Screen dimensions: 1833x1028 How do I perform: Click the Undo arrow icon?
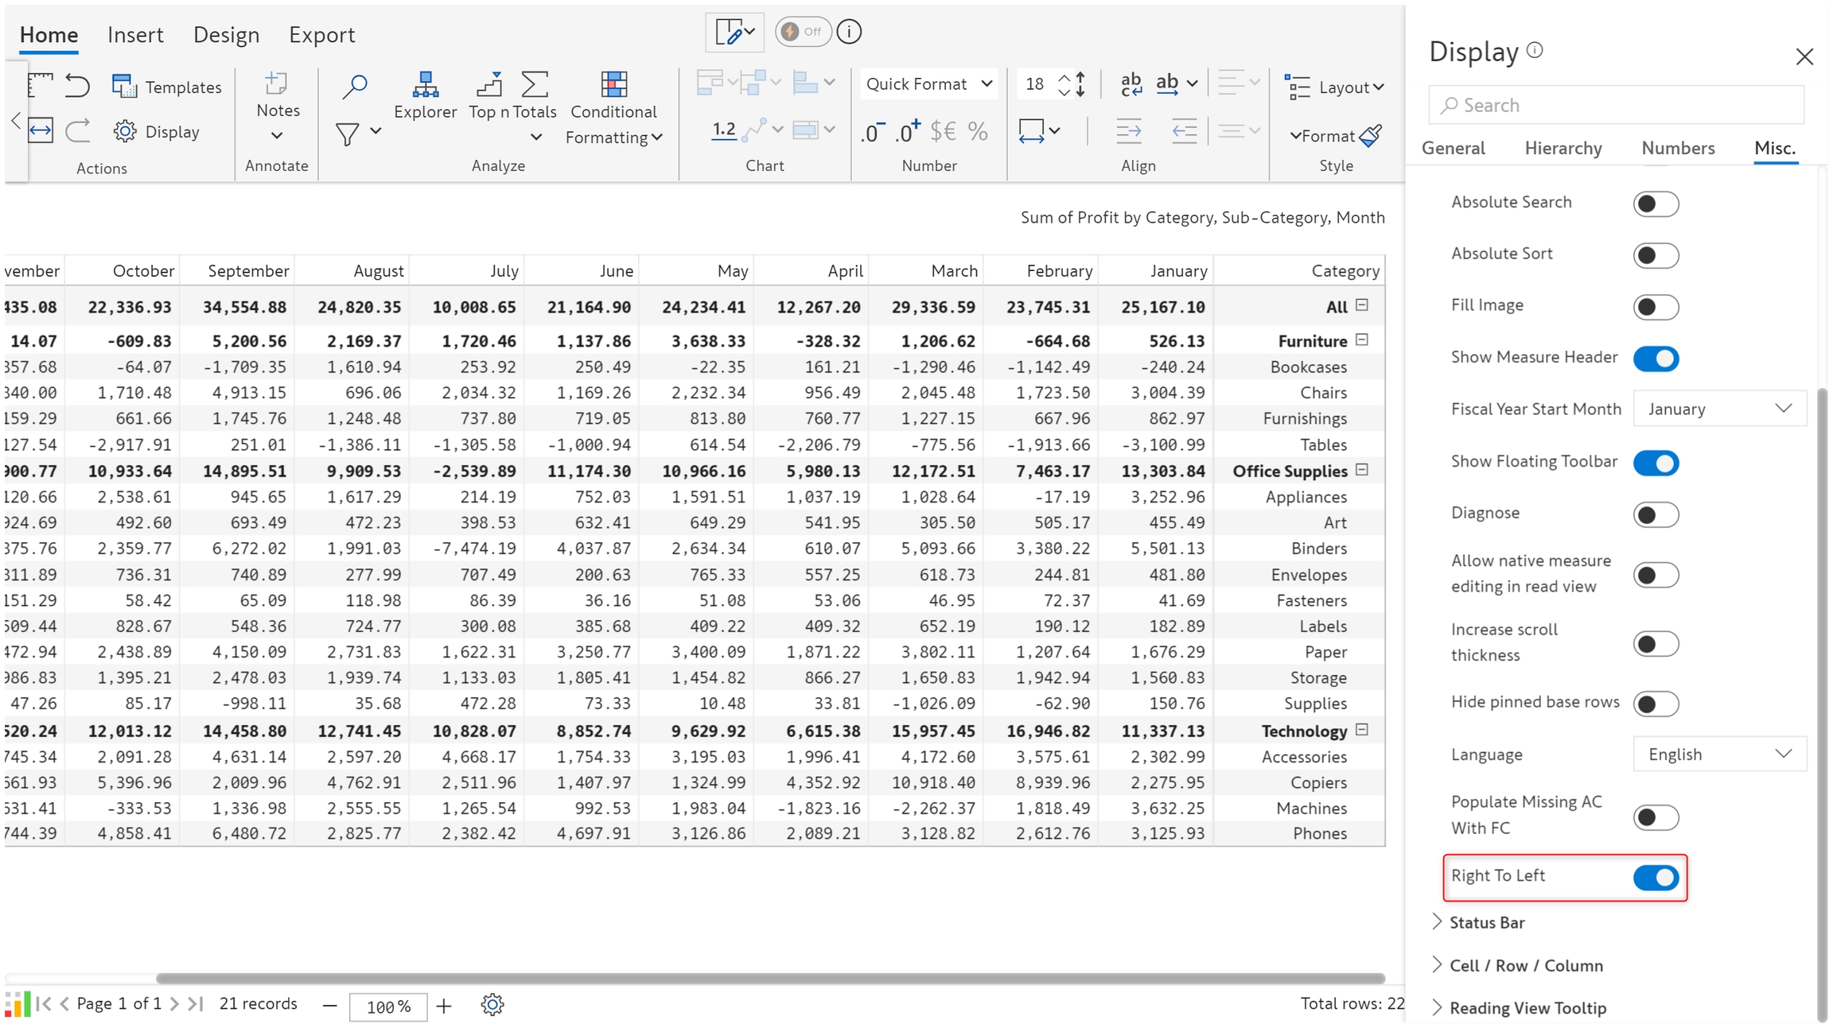point(77,85)
